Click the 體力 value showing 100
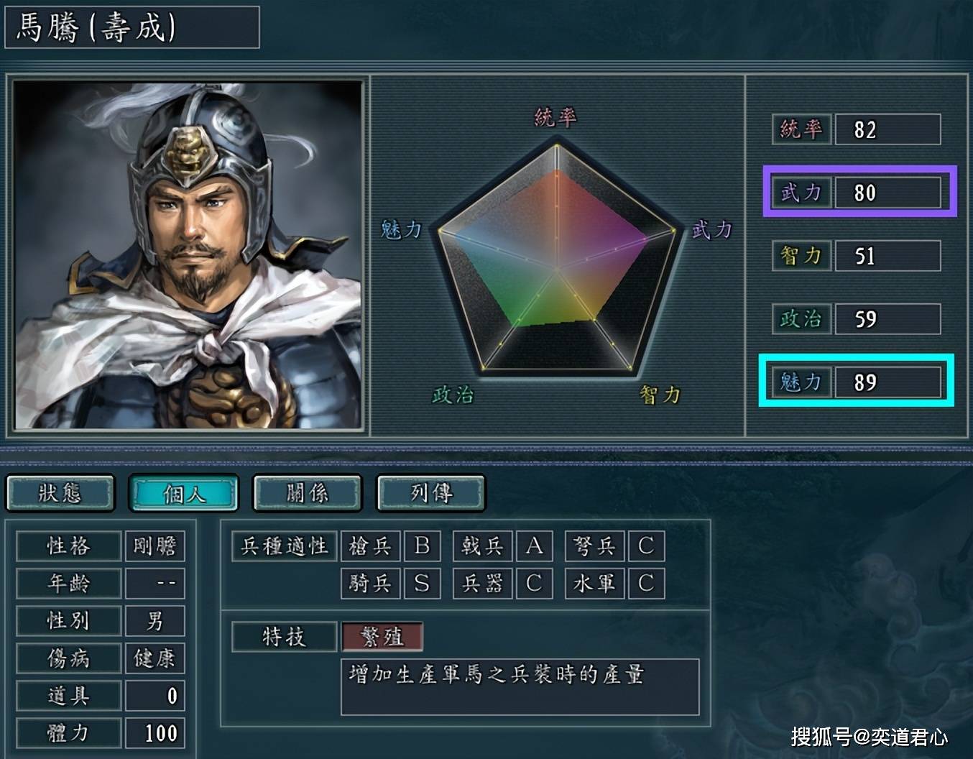Viewport: 973px width, 759px height. 155,733
